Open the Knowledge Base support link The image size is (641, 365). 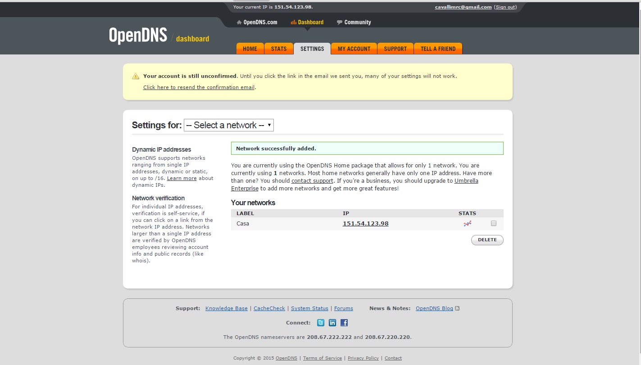[x=227, y=308]
